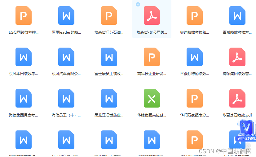
Task: Click the file name LG公司绩效考核...
Action: coord(24,32)
